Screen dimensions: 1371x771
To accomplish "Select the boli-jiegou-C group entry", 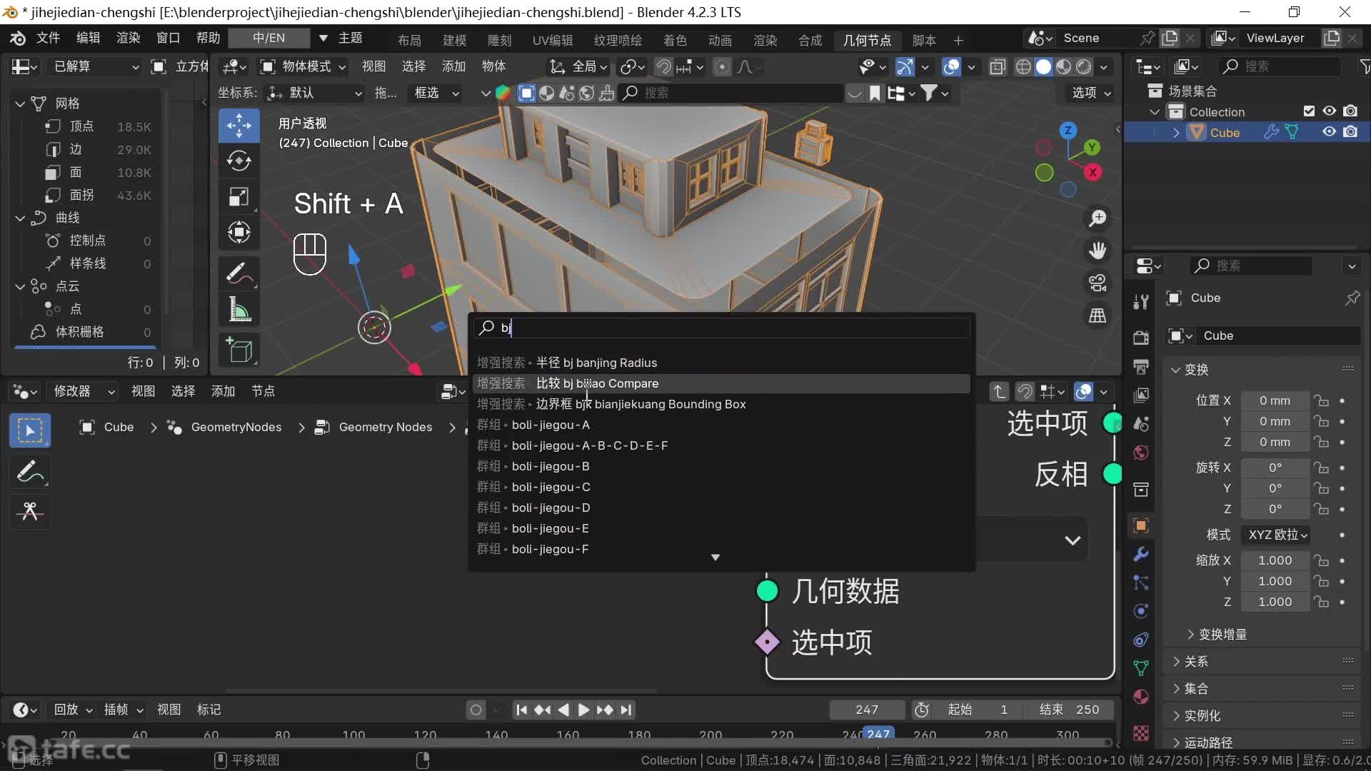I will [551, 487].
